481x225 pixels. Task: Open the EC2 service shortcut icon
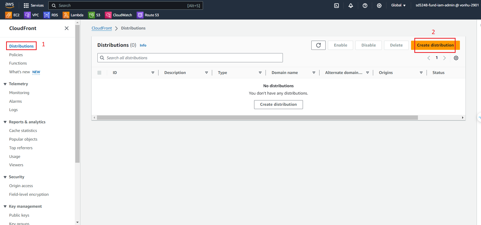[x=8, y=15]
